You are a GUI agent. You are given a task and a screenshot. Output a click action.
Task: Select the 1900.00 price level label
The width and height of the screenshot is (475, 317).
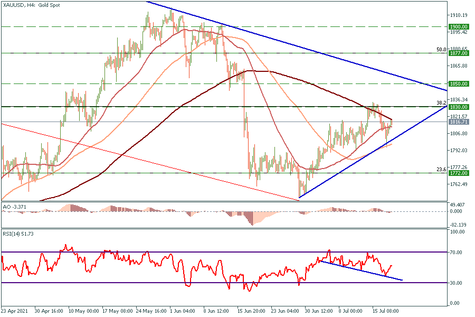pyautogui.click(x=457, y=26)
